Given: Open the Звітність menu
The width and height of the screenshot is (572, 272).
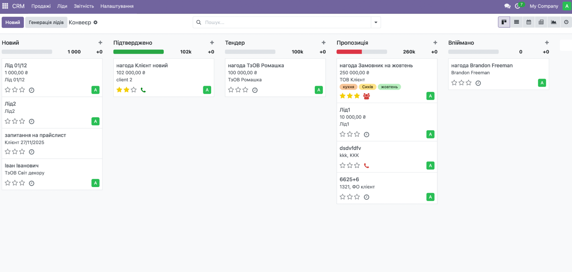Looking at the screenshot, I should (84, 6).
